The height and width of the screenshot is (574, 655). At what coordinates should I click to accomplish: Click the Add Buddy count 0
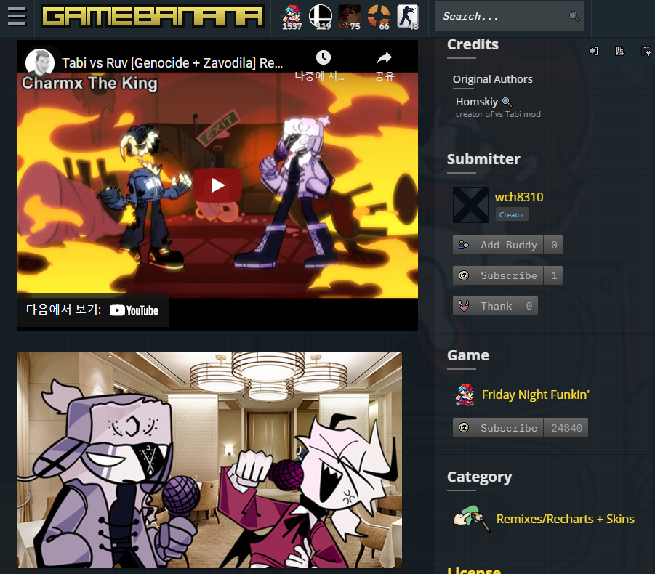point(553,245)
